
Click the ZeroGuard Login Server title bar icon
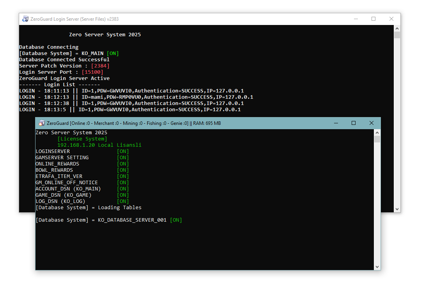coord(25,19)
